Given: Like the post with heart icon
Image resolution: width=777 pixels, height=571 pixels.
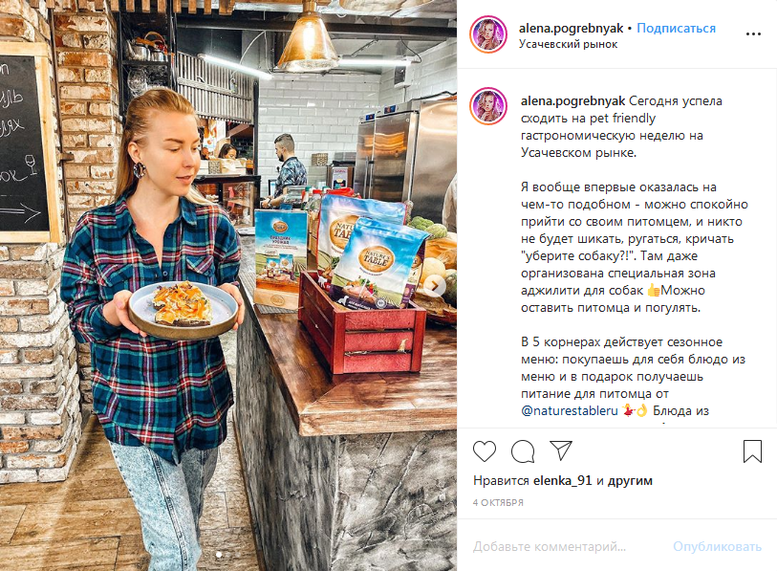Looking at the screenshot, I should 485,451.
